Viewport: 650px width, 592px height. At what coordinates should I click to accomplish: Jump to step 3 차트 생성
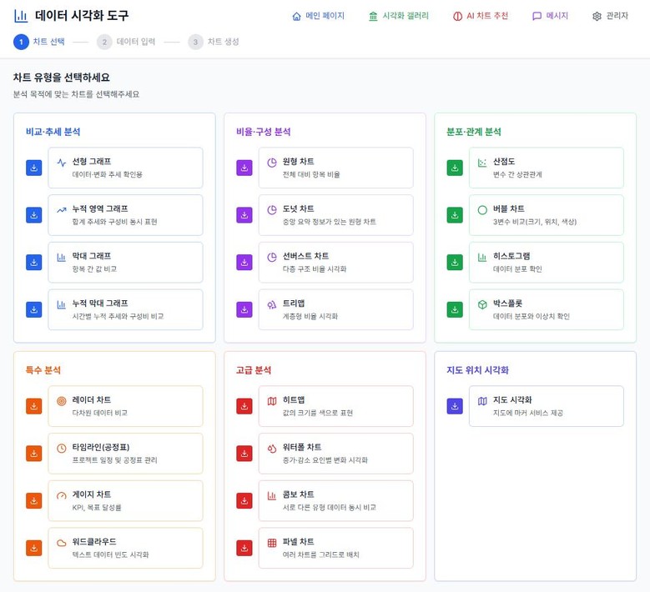click(x=214, y=42)
